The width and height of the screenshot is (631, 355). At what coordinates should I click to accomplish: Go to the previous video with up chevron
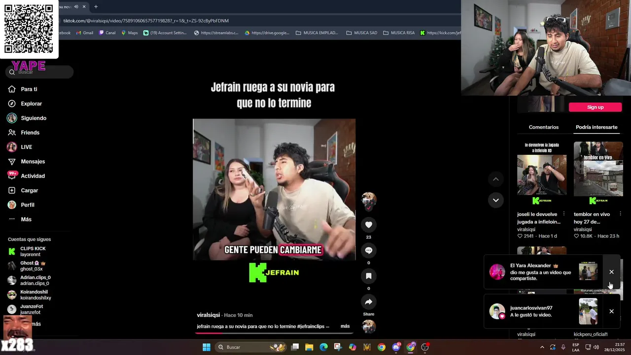(x=495, y=179)
